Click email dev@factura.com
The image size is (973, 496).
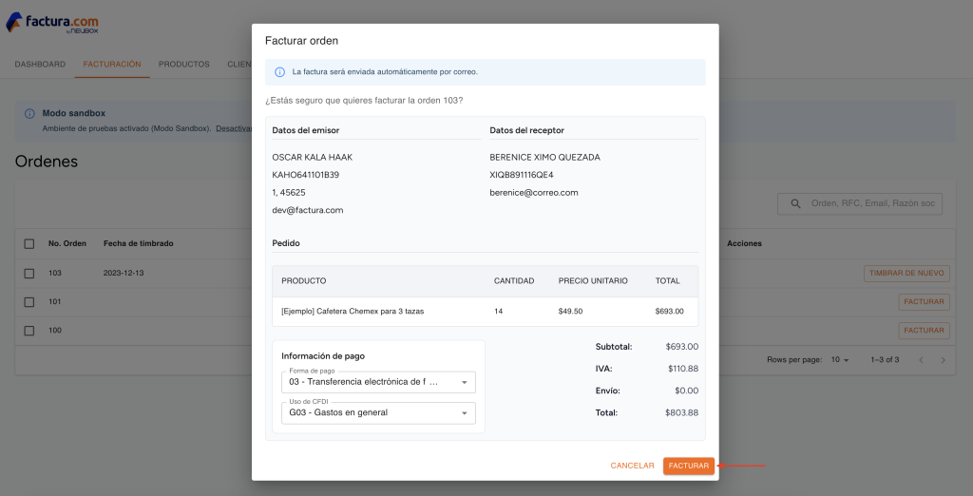coord(308,210)
